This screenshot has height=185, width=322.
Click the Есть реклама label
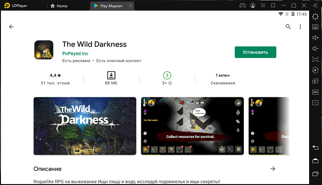(x=76, y=61)
